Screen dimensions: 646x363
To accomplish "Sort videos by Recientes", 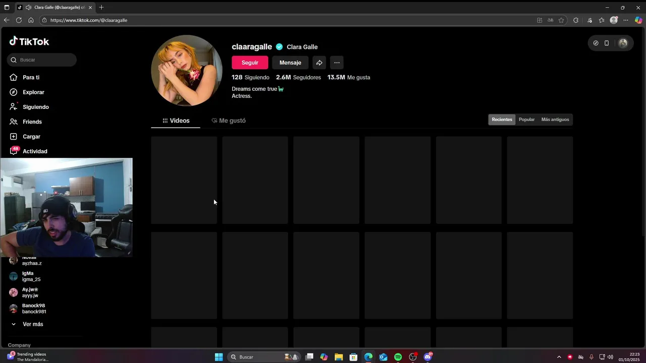I will (x=502, y=119).
